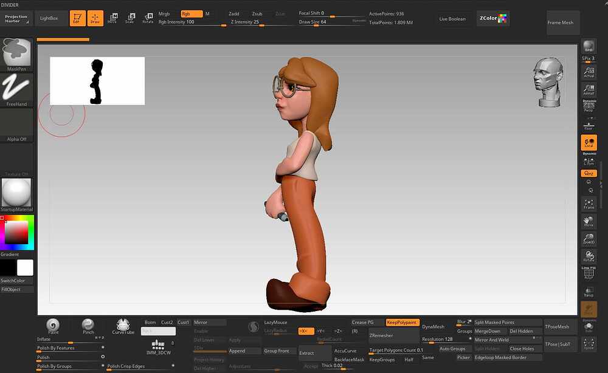
Task: Click the Zoom3D navigation icon
Action: pos(589,239)
